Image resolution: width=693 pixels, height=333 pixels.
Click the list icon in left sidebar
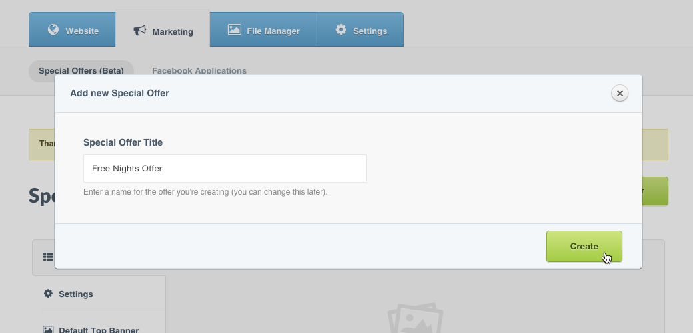pos(47,257)
